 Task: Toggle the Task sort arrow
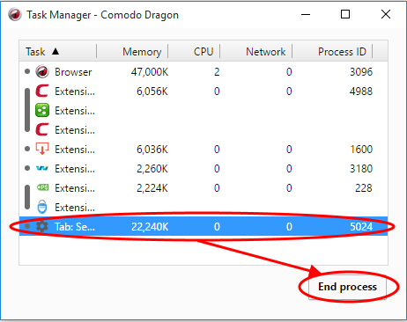click(x=55, y=51)
